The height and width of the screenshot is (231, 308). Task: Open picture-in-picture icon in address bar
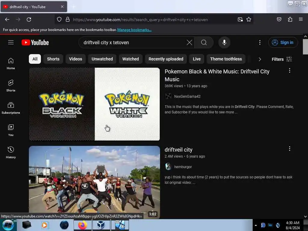[x=240, y=20]
